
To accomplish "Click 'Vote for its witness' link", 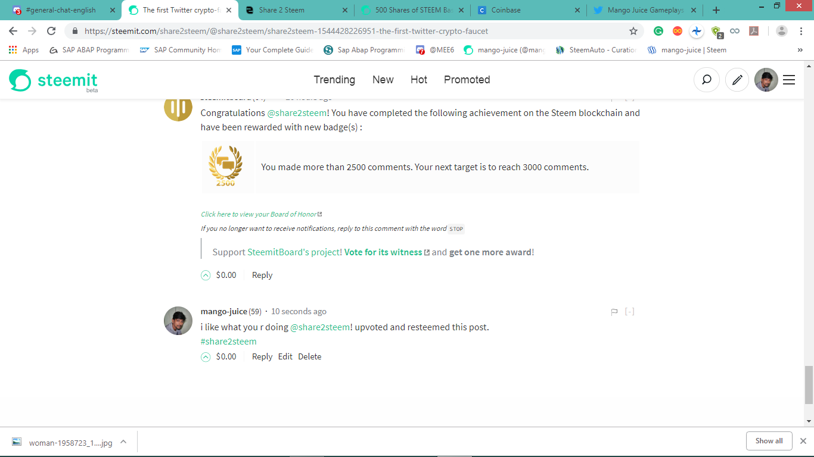I will click(387, 252).
